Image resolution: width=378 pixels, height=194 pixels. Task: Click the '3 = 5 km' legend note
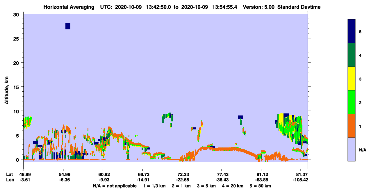[x=206, y=186]
